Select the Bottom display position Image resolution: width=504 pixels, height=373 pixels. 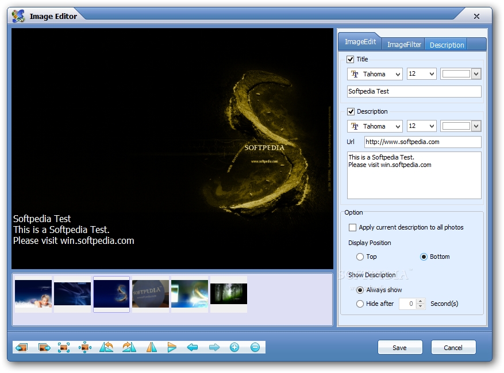[x=424, y=257]
